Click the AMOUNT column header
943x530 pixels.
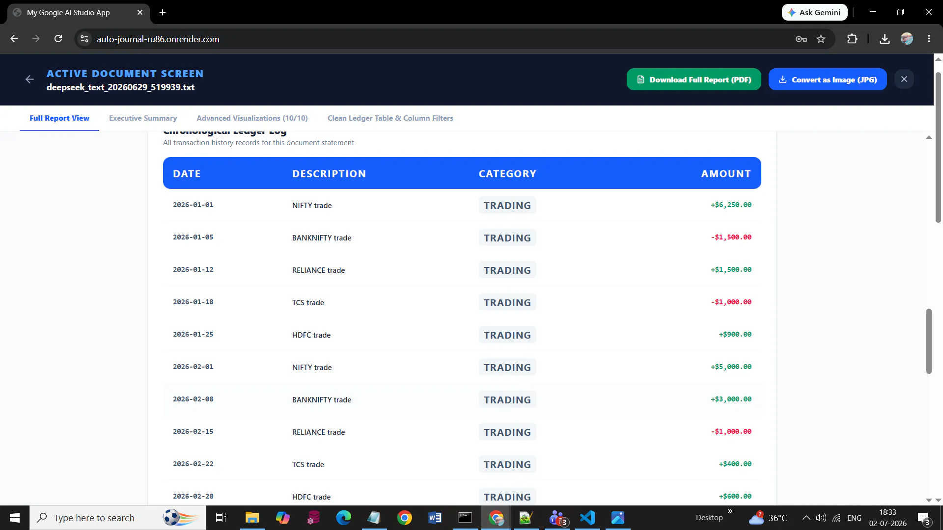(x=726, y=174)
